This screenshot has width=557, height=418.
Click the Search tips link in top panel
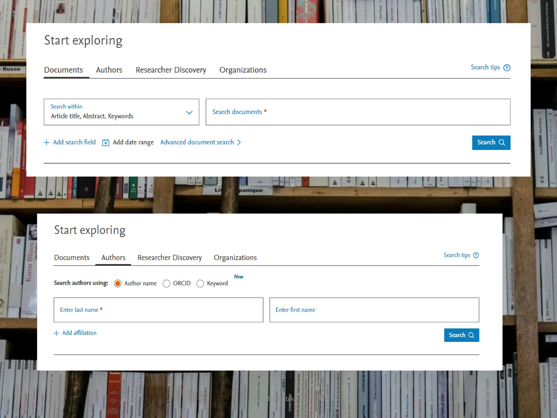pyautogui.click(x=485, y=67)
